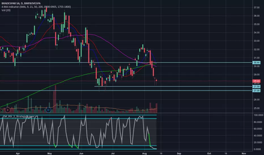
Task: Open the 4-MA Indicator legend label
Action: (x=36, y=7)
